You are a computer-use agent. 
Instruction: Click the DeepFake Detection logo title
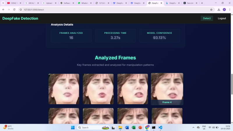pos(20,18)
